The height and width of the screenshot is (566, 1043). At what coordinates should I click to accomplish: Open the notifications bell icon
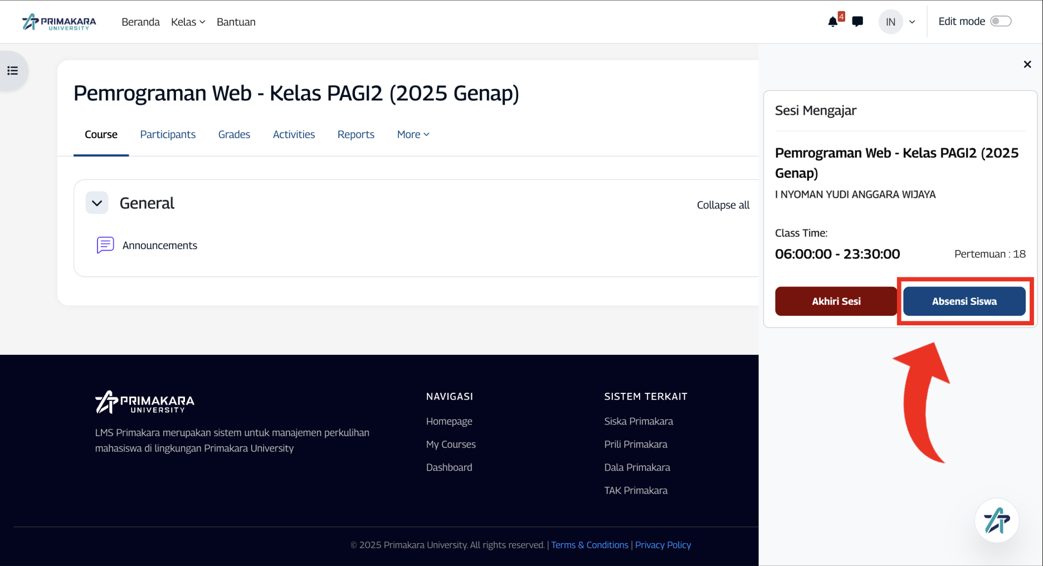[833, 22]
